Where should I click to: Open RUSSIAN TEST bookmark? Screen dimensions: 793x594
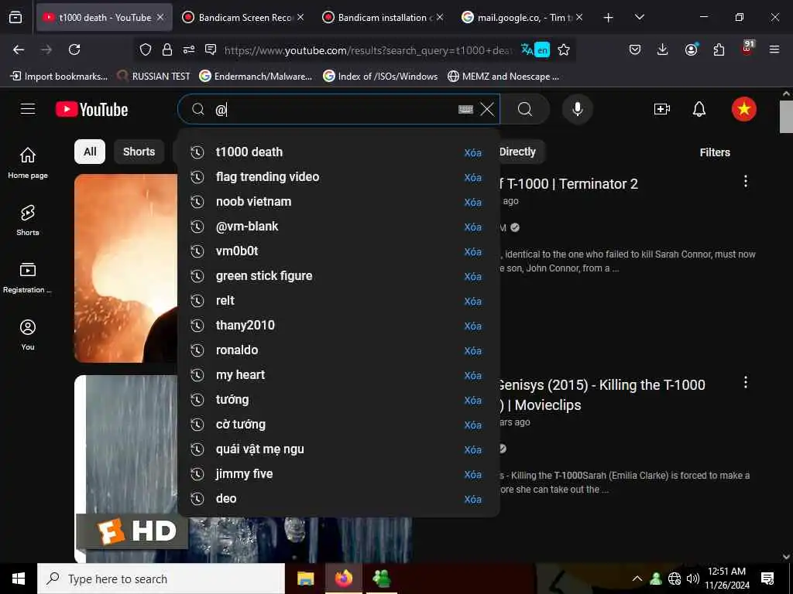(153, 77)
